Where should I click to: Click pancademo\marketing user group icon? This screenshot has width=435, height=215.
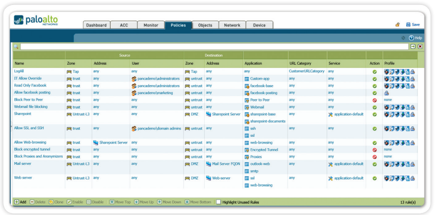134,93
